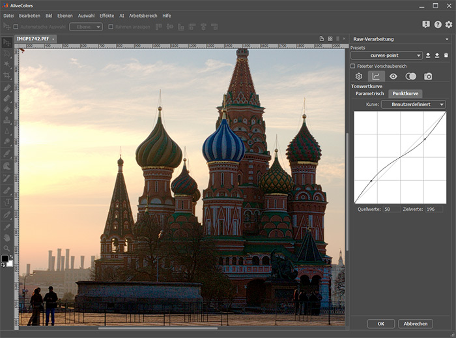Select the Move tool in the toolbox
The image size is (456, 338).
pyautogui.click(x=7, y=42)
